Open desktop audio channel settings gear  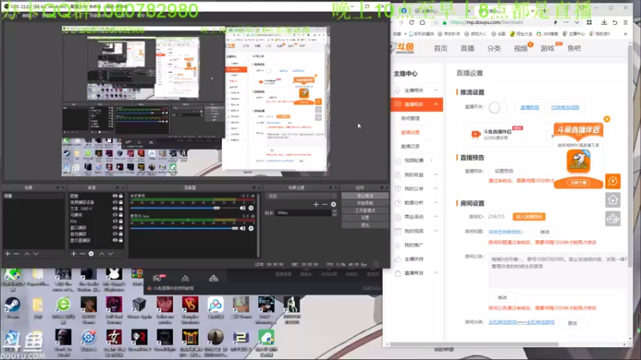(x=251, y=208)
